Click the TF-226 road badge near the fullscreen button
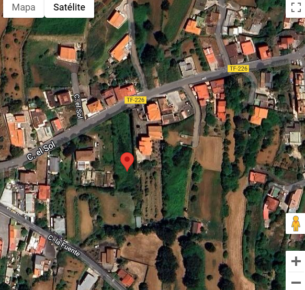The height and width of the screenshot is (290, 305). pyautogui.click(x=238, y=69)
